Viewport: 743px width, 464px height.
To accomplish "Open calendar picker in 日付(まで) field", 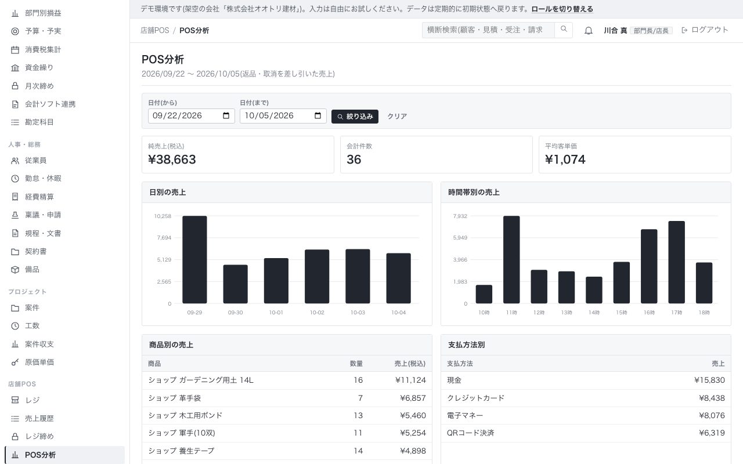I will [x=318, y=116].
